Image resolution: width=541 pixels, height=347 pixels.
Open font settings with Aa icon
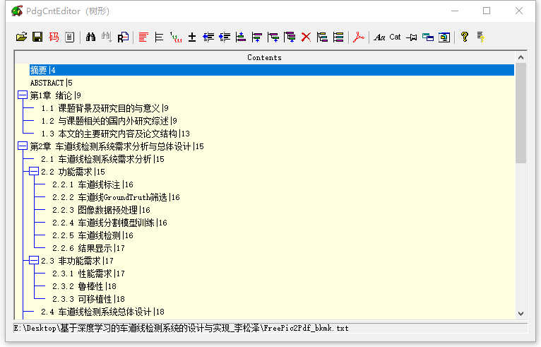click(379, 37)
